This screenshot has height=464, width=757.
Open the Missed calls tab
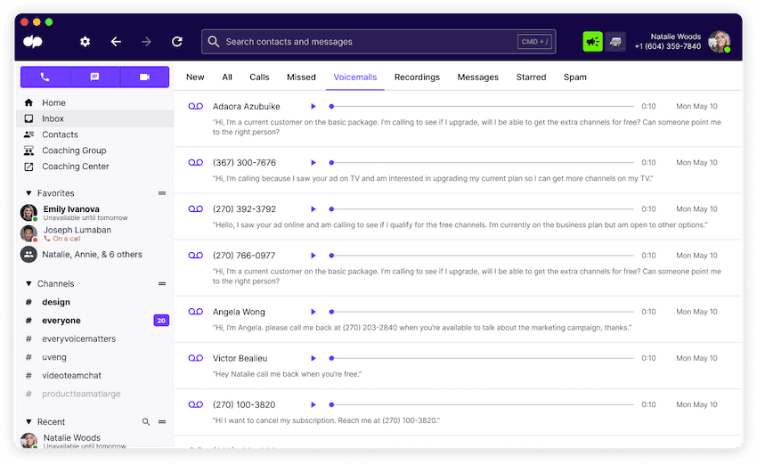[x=301, y=77]
